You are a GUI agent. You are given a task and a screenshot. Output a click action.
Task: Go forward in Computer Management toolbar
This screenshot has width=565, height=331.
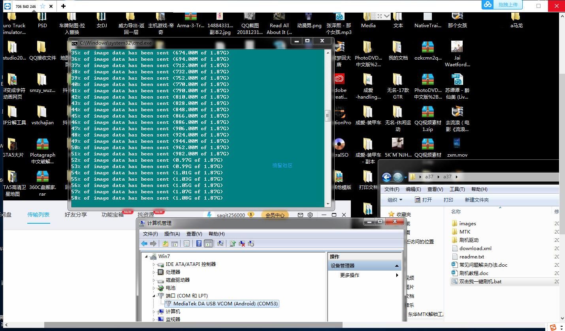coord(153,244)
